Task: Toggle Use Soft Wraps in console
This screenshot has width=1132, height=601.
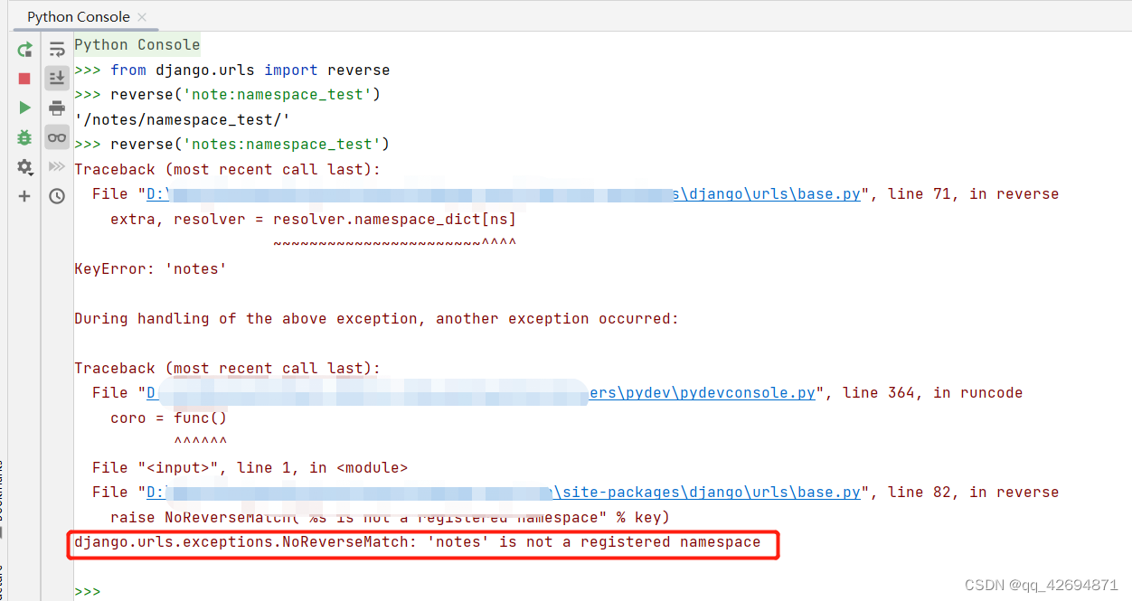Action: pyautogui.click(x=57, y=50)
